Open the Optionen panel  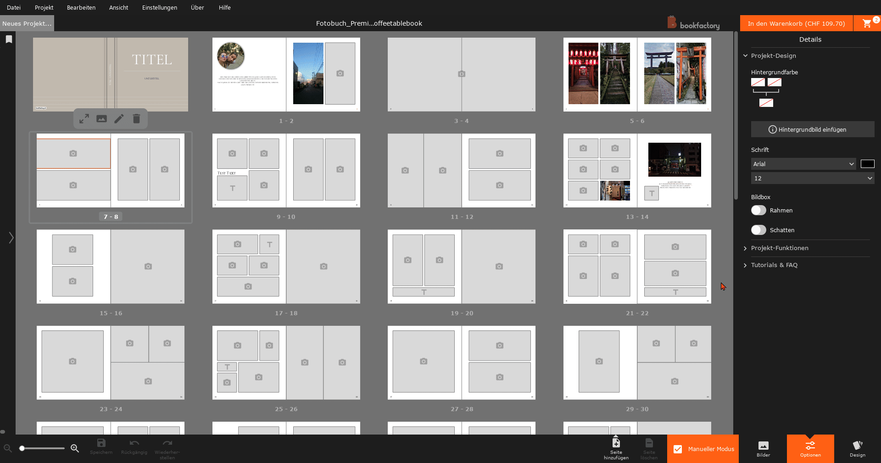coord(810,449)
